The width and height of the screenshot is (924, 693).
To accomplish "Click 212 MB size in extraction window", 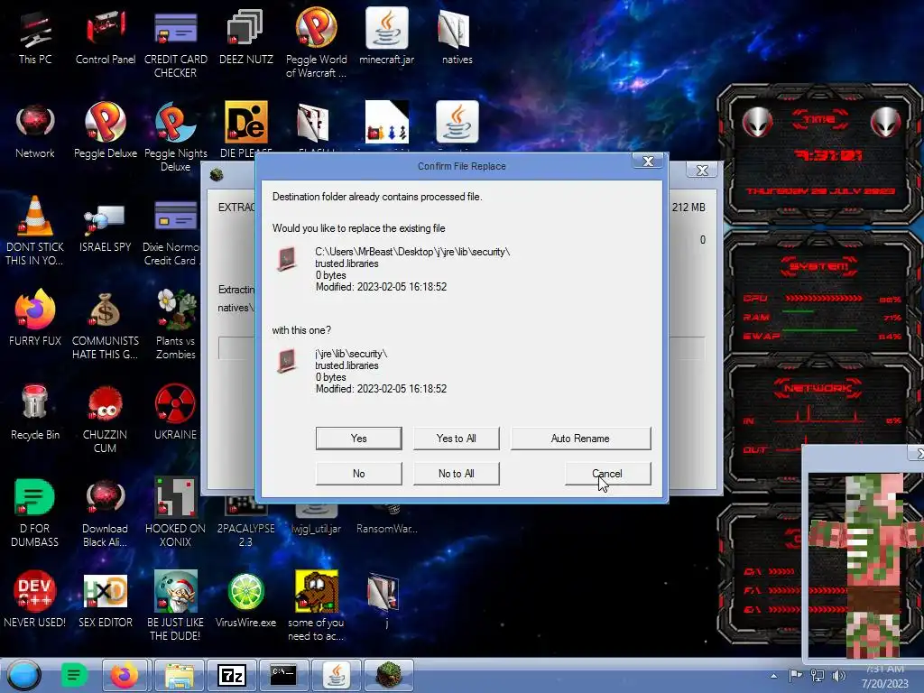I will pyautogui.click(x=688, y=208).
